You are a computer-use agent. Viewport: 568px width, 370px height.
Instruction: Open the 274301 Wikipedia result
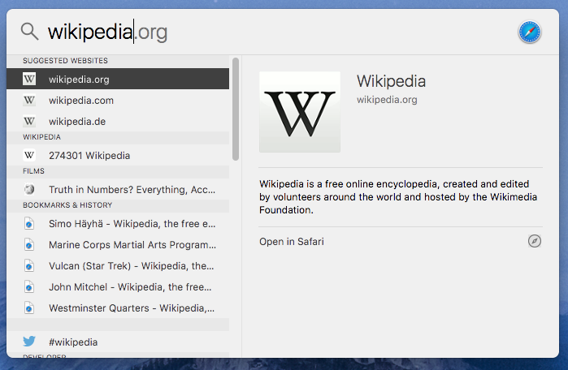click(118, 155)
